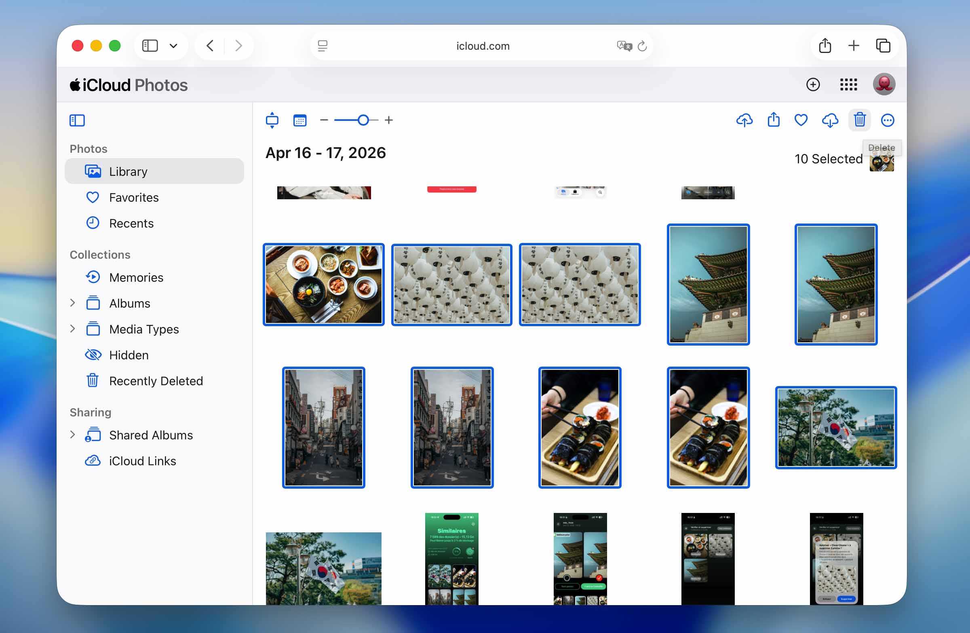Click the plus zoom in button

pyautogui.click(x=388, y=120)
